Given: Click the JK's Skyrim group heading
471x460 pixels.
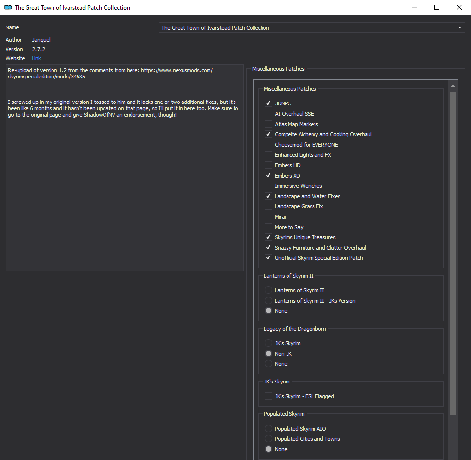Looking at the screenshot, I should tap(277, 382).
